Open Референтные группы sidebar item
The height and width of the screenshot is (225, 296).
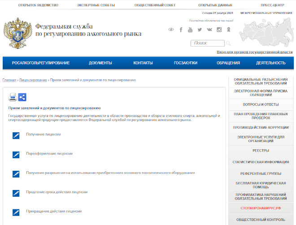coord(261,173)
